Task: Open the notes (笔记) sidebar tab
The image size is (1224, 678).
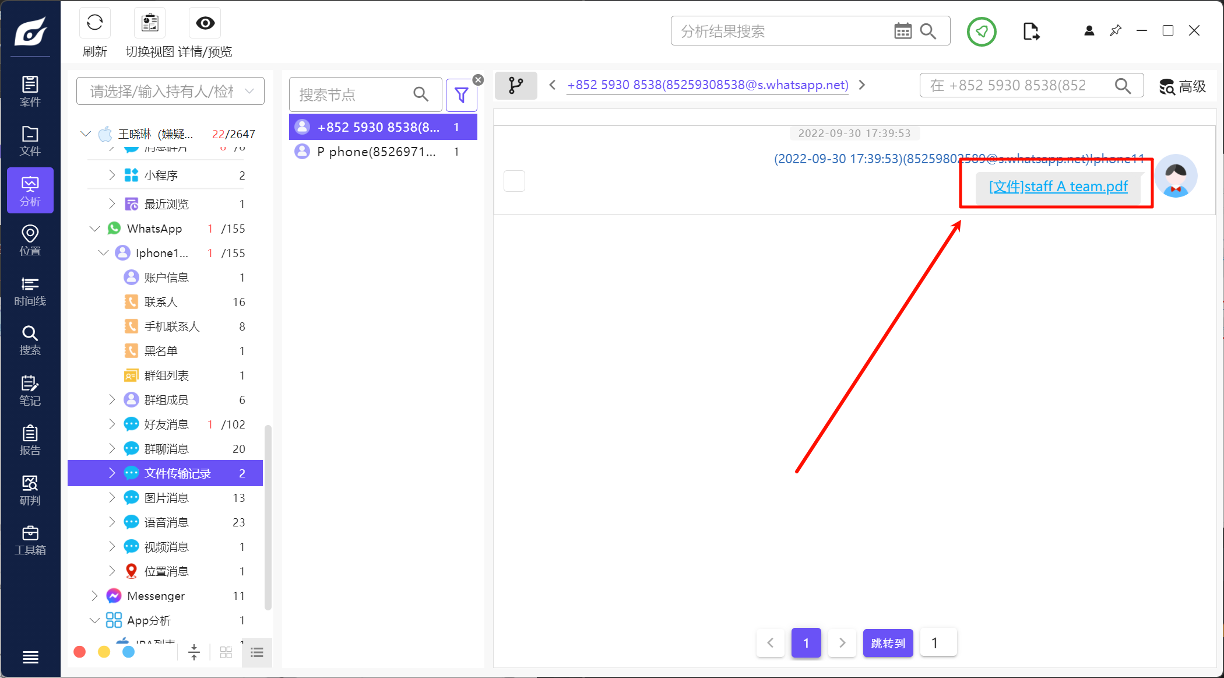Action: click(x=30, y=390)
